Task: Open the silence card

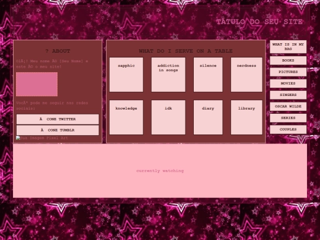Action: click(208, 75)
